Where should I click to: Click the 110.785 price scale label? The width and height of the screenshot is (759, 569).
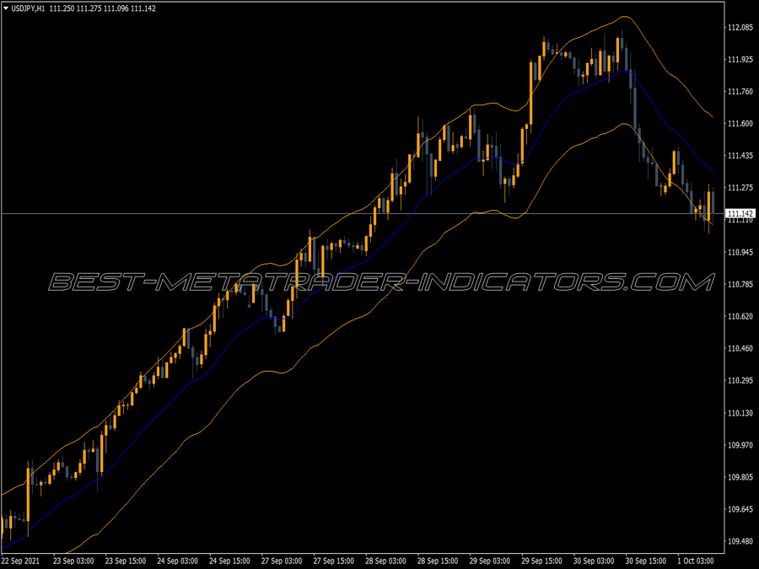tap(740, 285)
